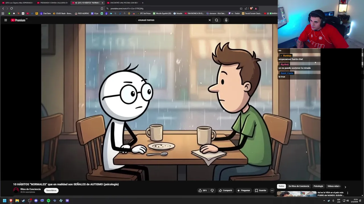
Task: Share the video via Compartir
Action: pyautogui.click(x=226, y=190)
